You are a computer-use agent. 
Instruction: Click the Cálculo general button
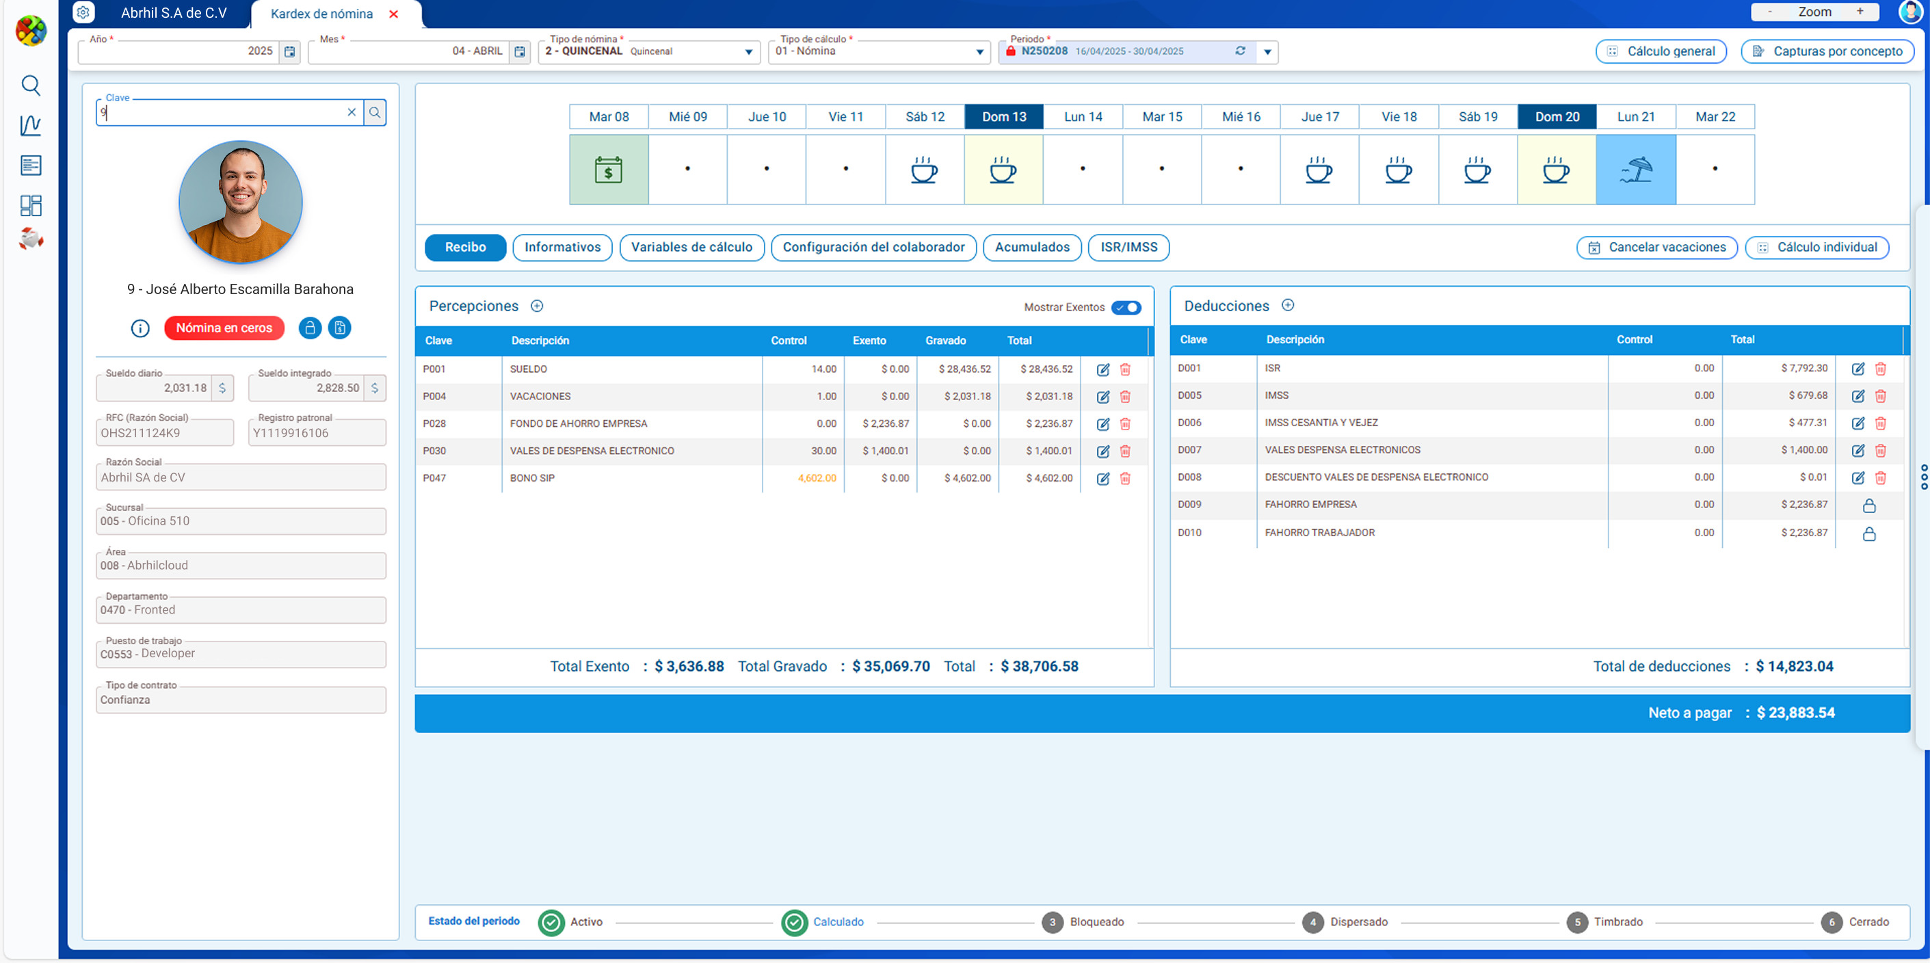(1661, 52)
